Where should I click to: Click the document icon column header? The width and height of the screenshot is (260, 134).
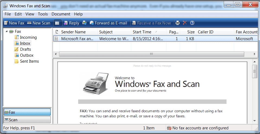[x=57, y=32]
